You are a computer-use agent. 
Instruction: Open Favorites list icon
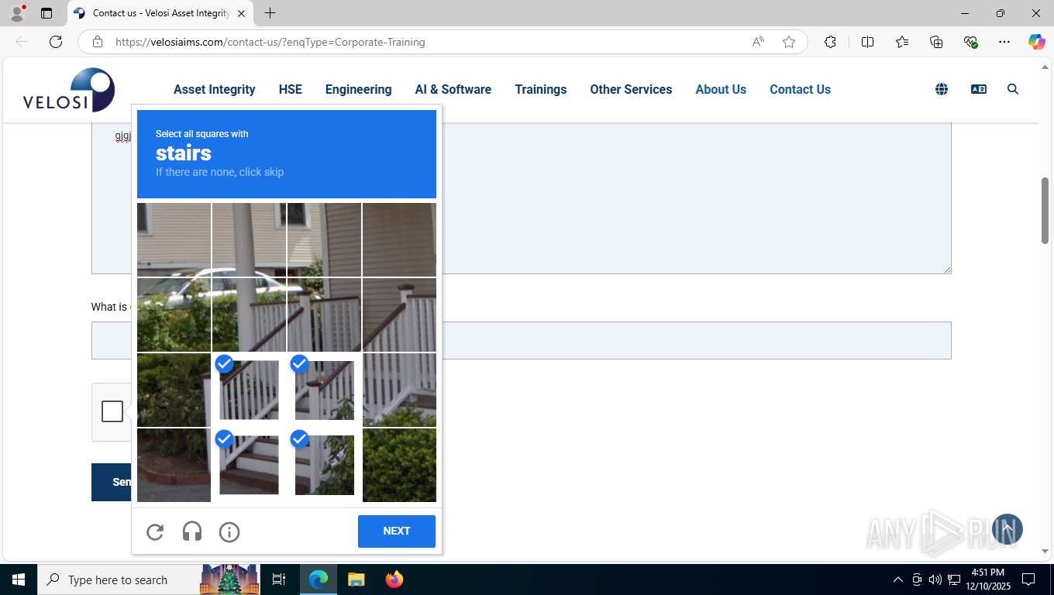(902, 42)
